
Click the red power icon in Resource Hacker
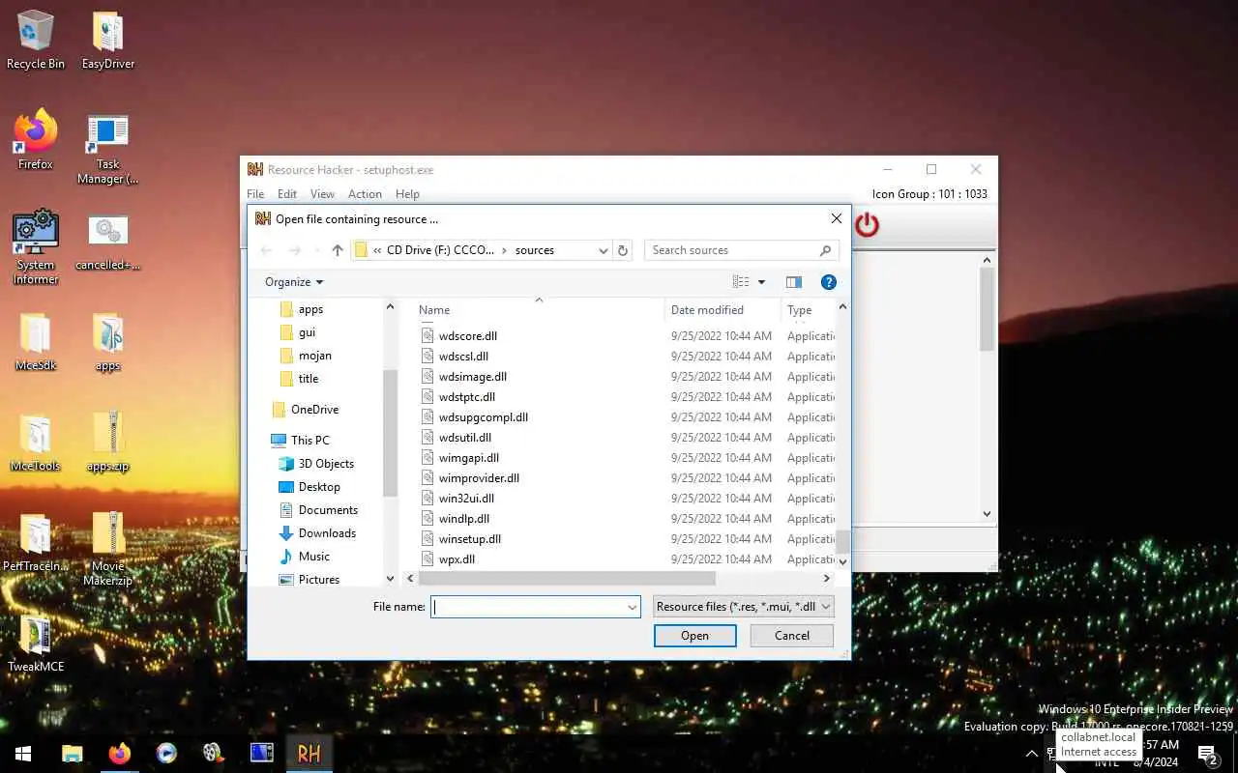tap(867, 225)
